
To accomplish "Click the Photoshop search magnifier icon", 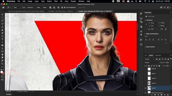I will click(x=165, y=7).
